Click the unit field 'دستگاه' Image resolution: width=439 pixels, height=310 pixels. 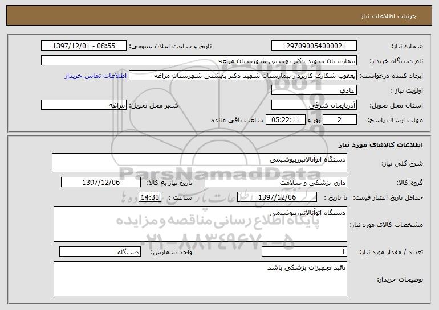tap(100, 251)
